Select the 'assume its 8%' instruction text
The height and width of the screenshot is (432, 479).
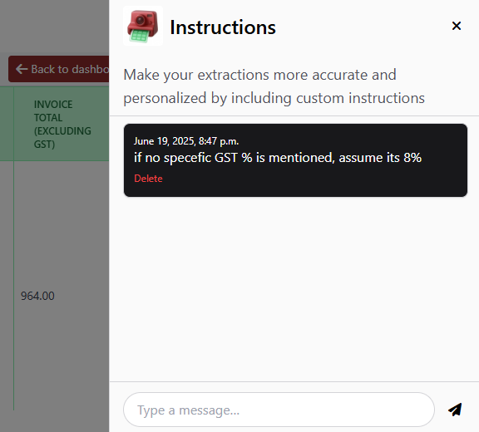380,158
